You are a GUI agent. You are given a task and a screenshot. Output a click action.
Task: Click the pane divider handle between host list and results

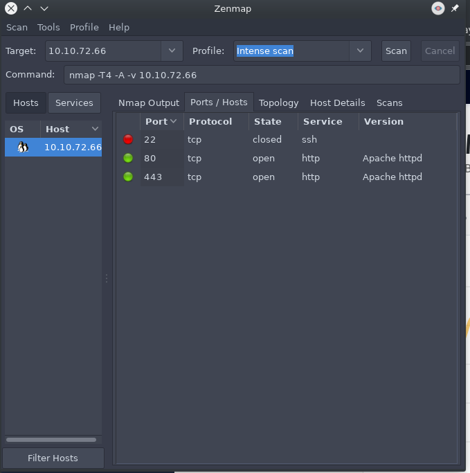[x=107, y=278]
